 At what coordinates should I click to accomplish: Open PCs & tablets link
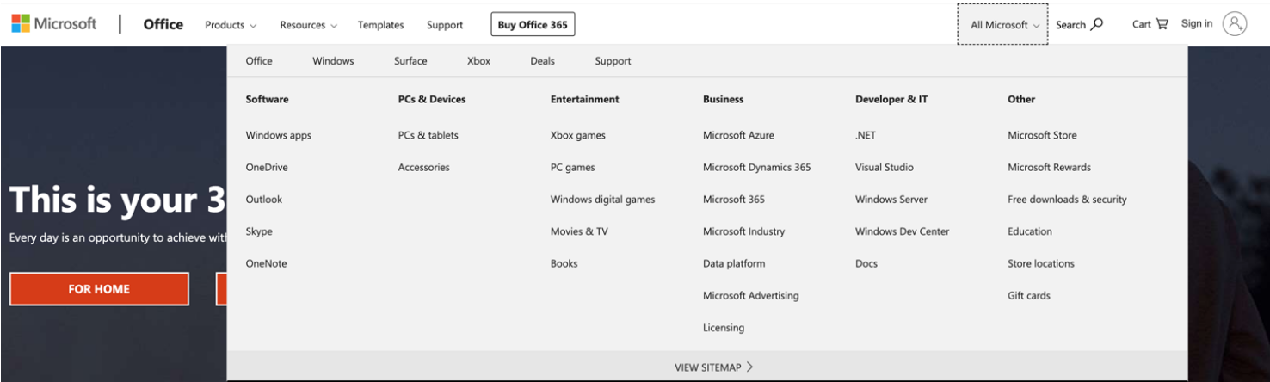[x=428, y=135]
